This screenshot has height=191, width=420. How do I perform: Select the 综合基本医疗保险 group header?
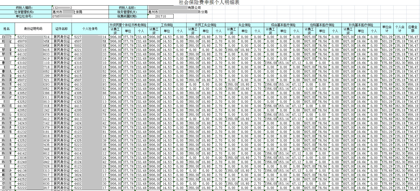283,25
